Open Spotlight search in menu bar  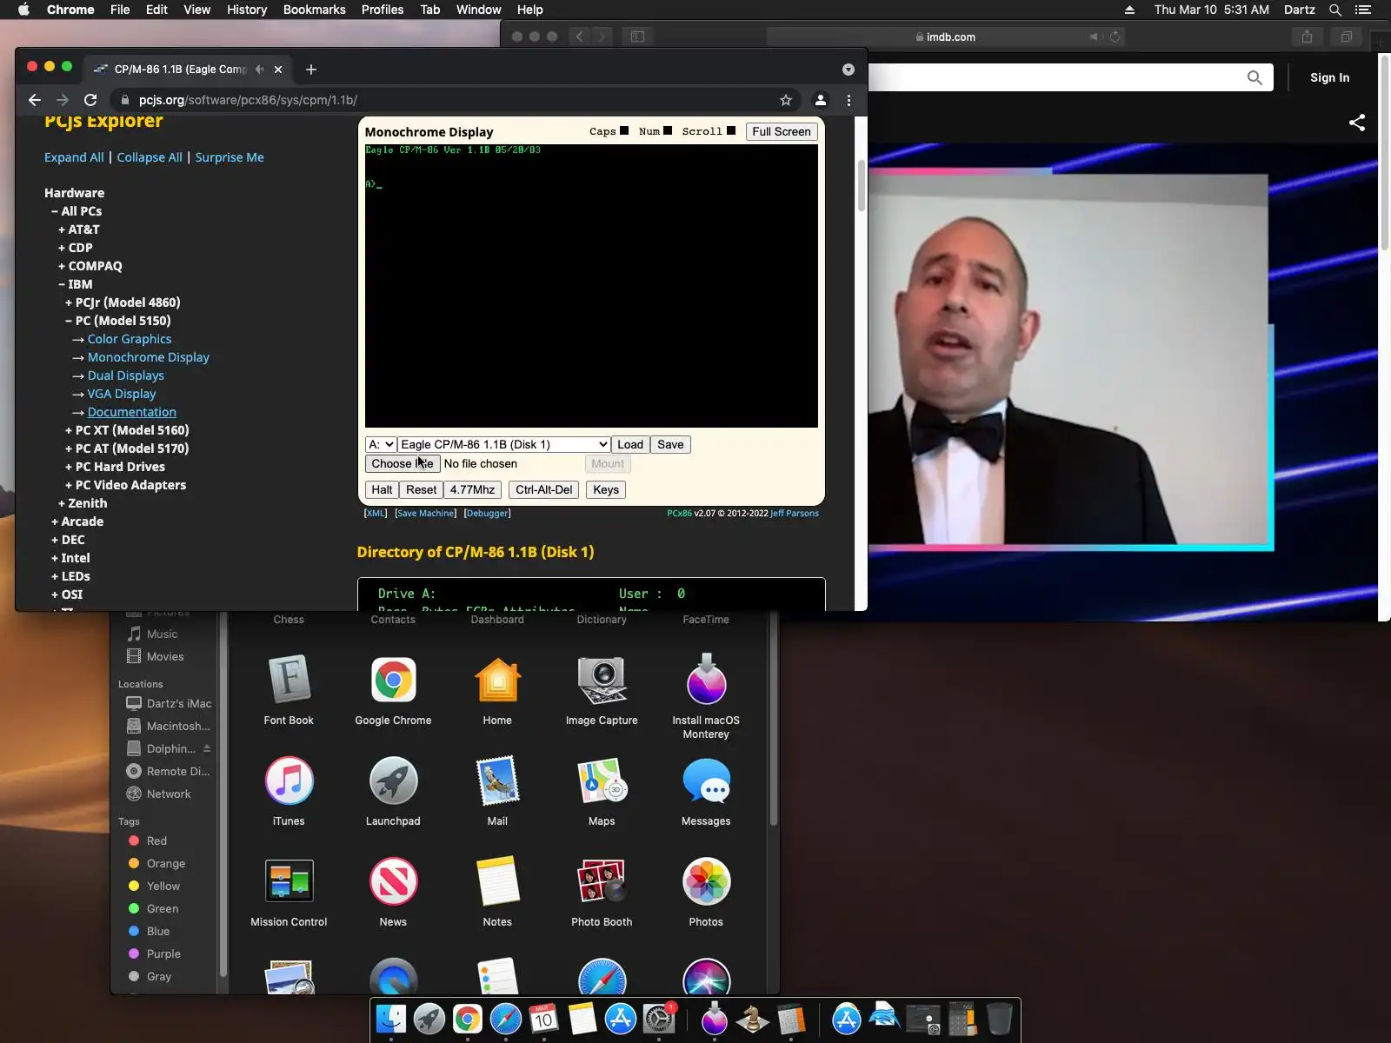click(x=1335, y=10)
